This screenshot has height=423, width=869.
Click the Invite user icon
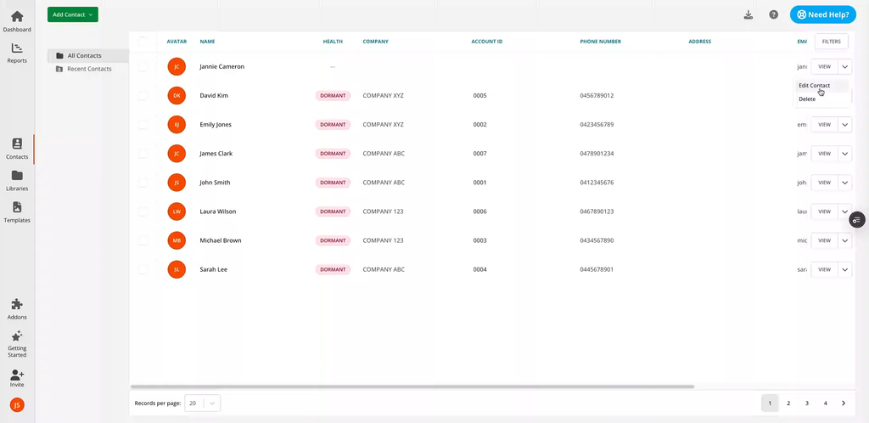pos(17,375)
